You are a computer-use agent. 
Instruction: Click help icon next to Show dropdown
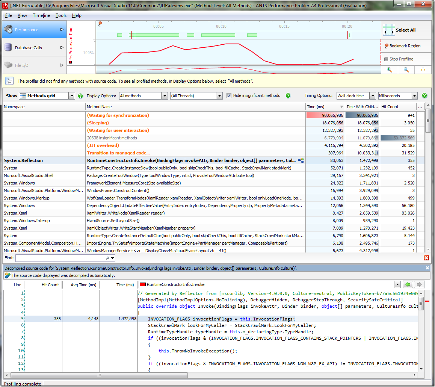(x=80, y=96)
